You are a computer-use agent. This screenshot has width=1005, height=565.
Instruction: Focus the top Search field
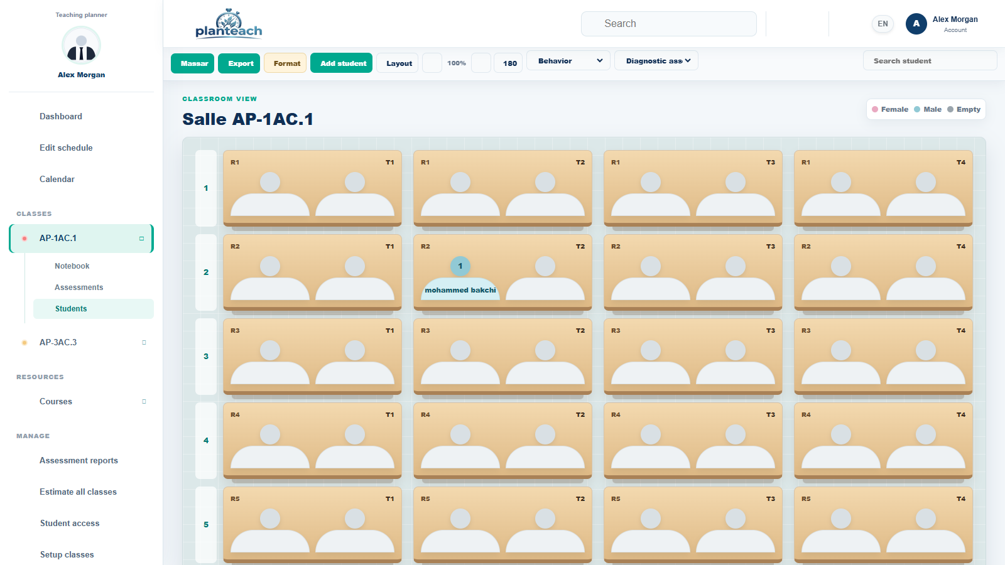click(x=669, y=24)
